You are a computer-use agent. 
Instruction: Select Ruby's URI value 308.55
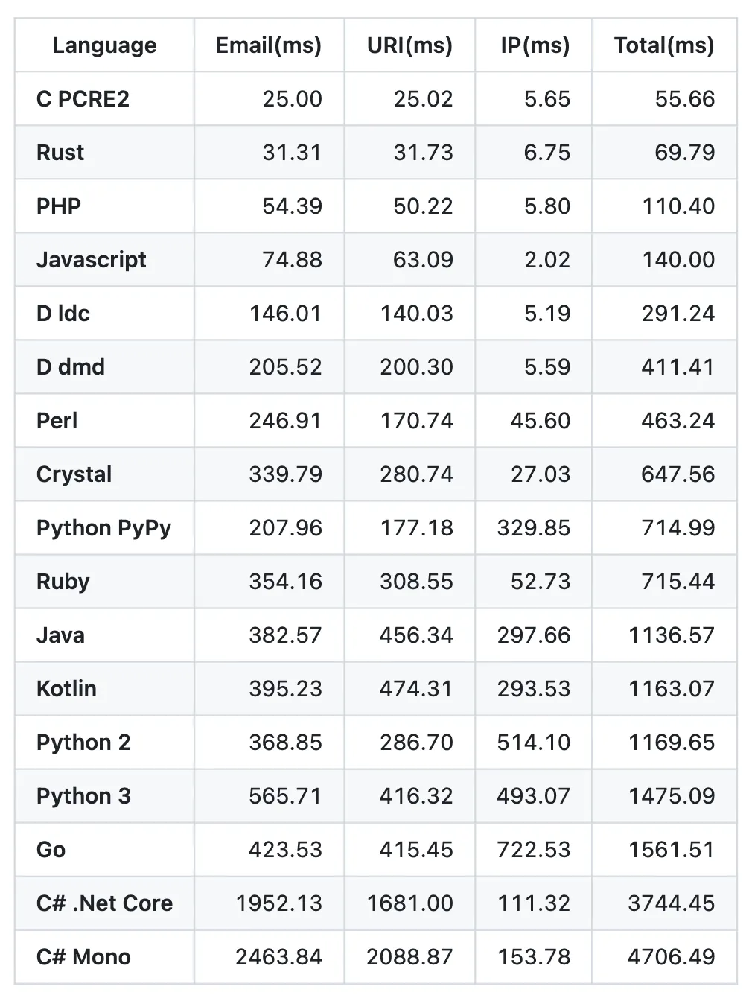(x=416, y=582)
